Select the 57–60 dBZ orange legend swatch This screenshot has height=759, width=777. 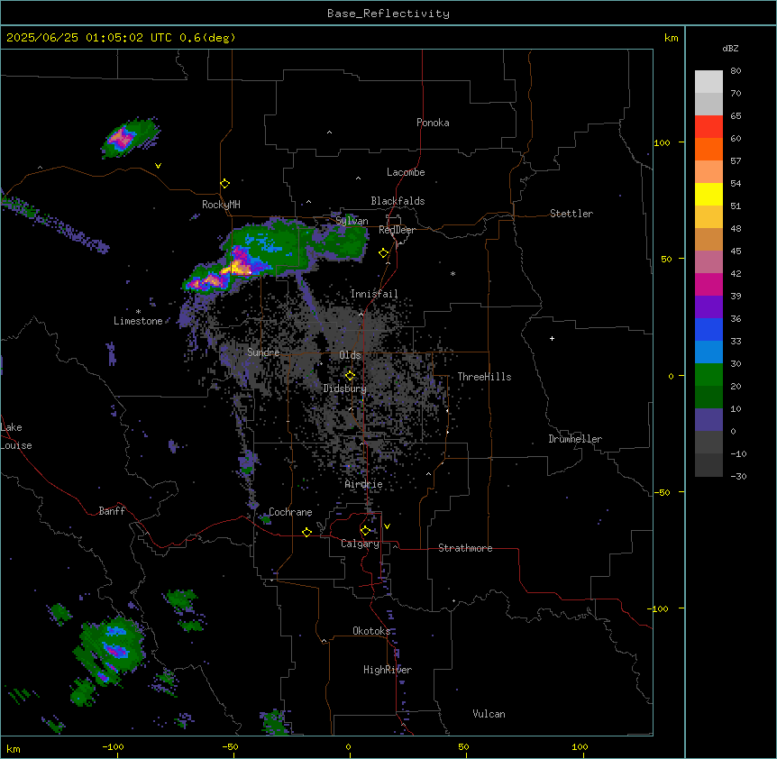point(708,149)
